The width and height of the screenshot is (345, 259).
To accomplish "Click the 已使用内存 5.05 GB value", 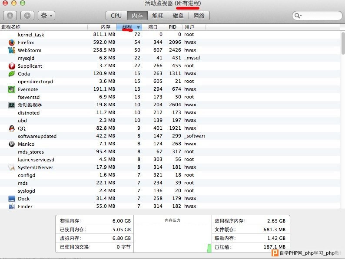I will pyautogui.click(x=122, y=229).
